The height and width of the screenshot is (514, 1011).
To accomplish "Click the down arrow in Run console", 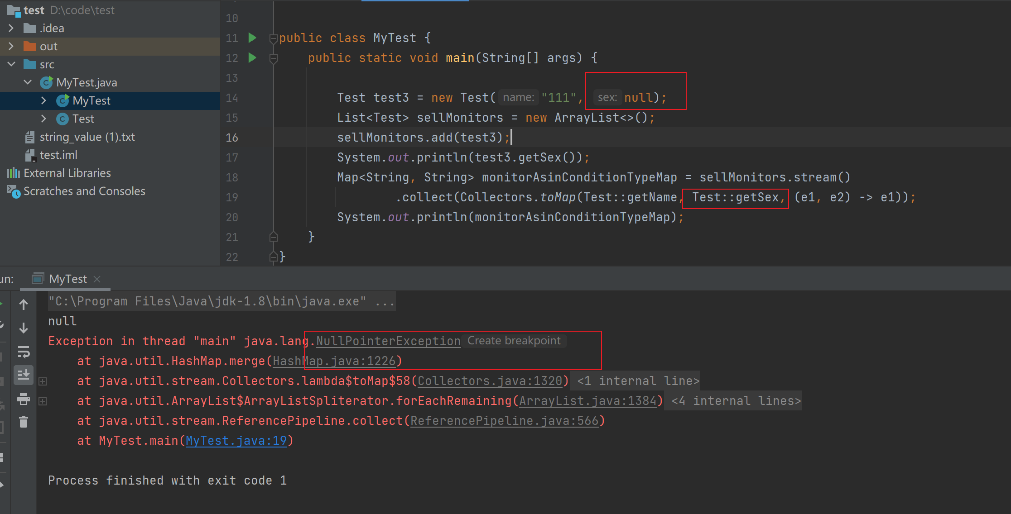I will click(24, 328).
